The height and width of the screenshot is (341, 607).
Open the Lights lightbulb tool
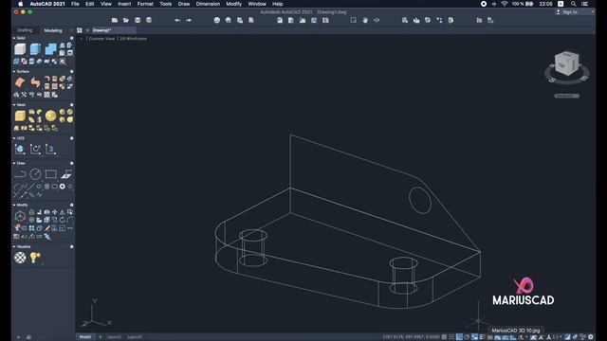(35, 258)
